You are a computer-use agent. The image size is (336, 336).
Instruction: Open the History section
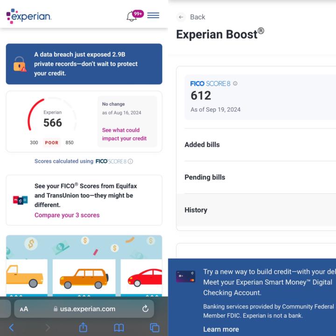[x=196, y=210]
